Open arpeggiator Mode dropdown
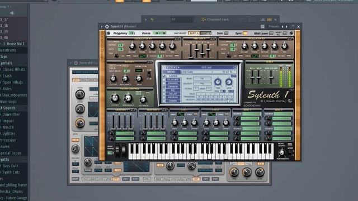The image size is (358, 201). (x=202, y=78)
